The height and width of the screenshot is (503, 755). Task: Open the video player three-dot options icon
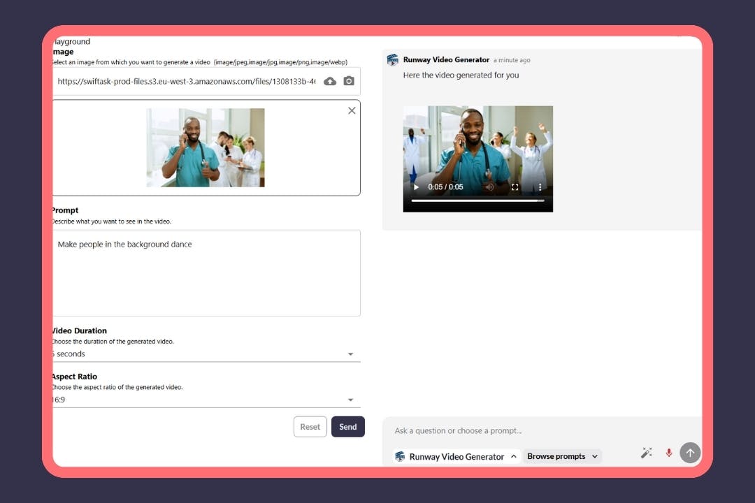click(539, 187)
